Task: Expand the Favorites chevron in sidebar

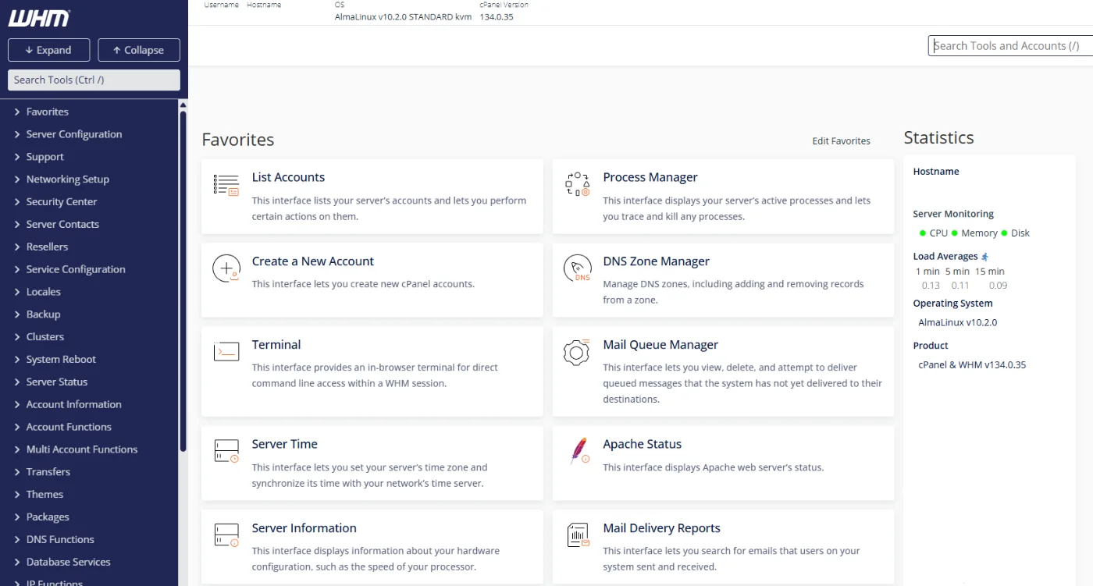Action: coord(17,112)
